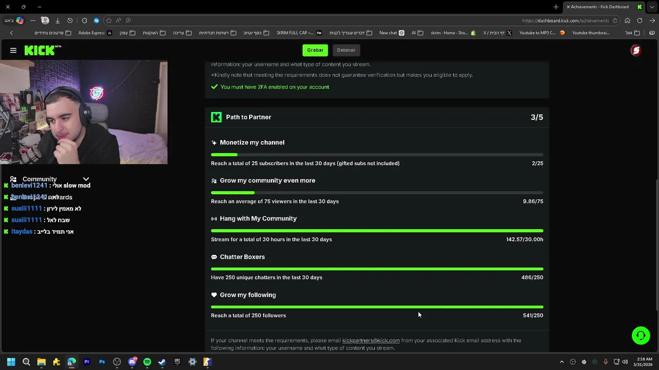Open the browser extensions puzzle icon
Viewport: 659px width, 370px height.
[x=84, y=21]
